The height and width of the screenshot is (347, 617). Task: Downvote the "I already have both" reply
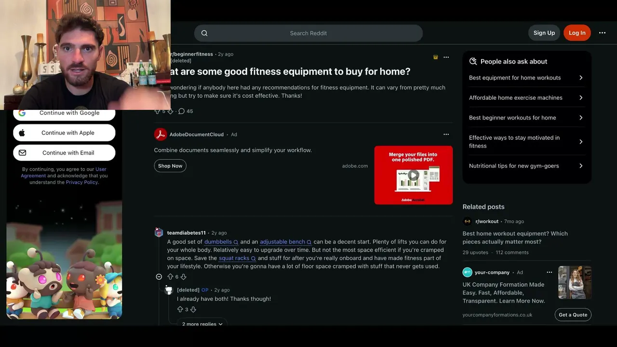[x=193, y=309]
